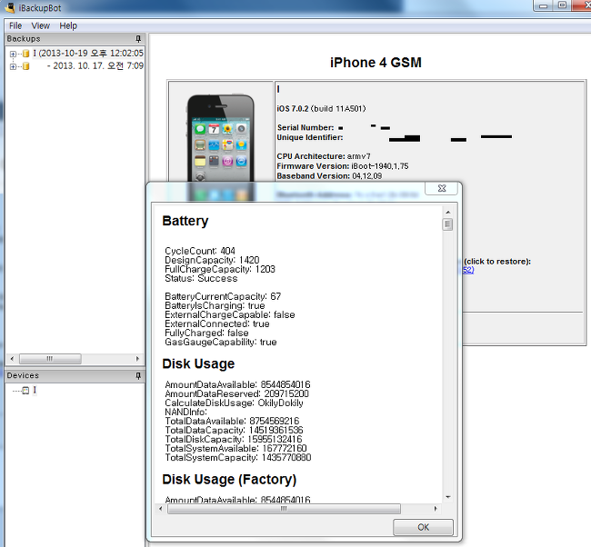Close the battery info dialog
This screenshot has width=591, height=547.
pyautogui.click(x=442, y=188)
